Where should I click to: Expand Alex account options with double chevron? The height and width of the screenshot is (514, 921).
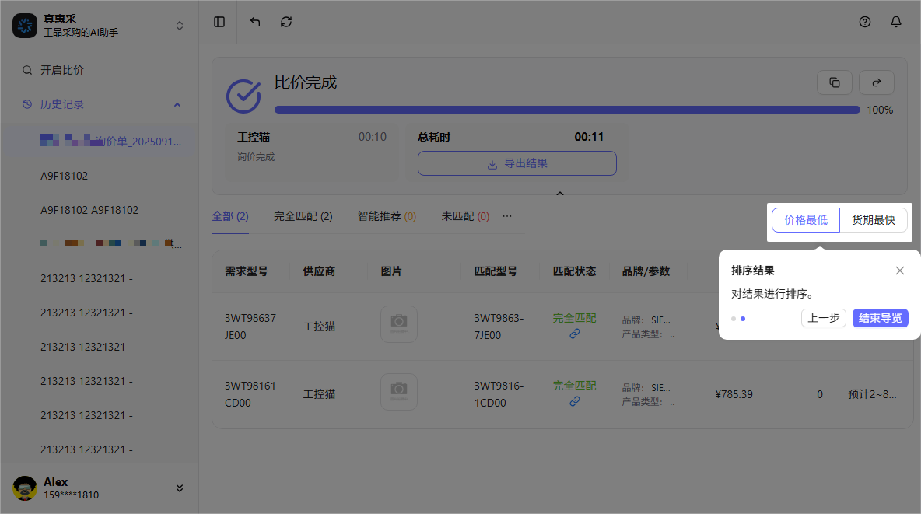pos(180,488)
